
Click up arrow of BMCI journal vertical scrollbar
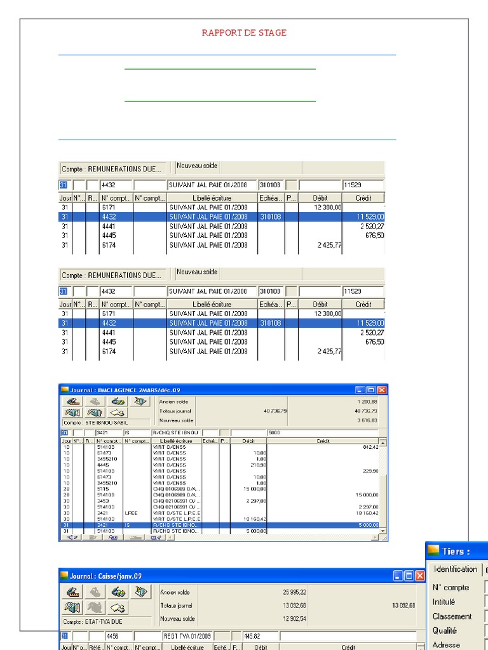(x=382, y=442)
